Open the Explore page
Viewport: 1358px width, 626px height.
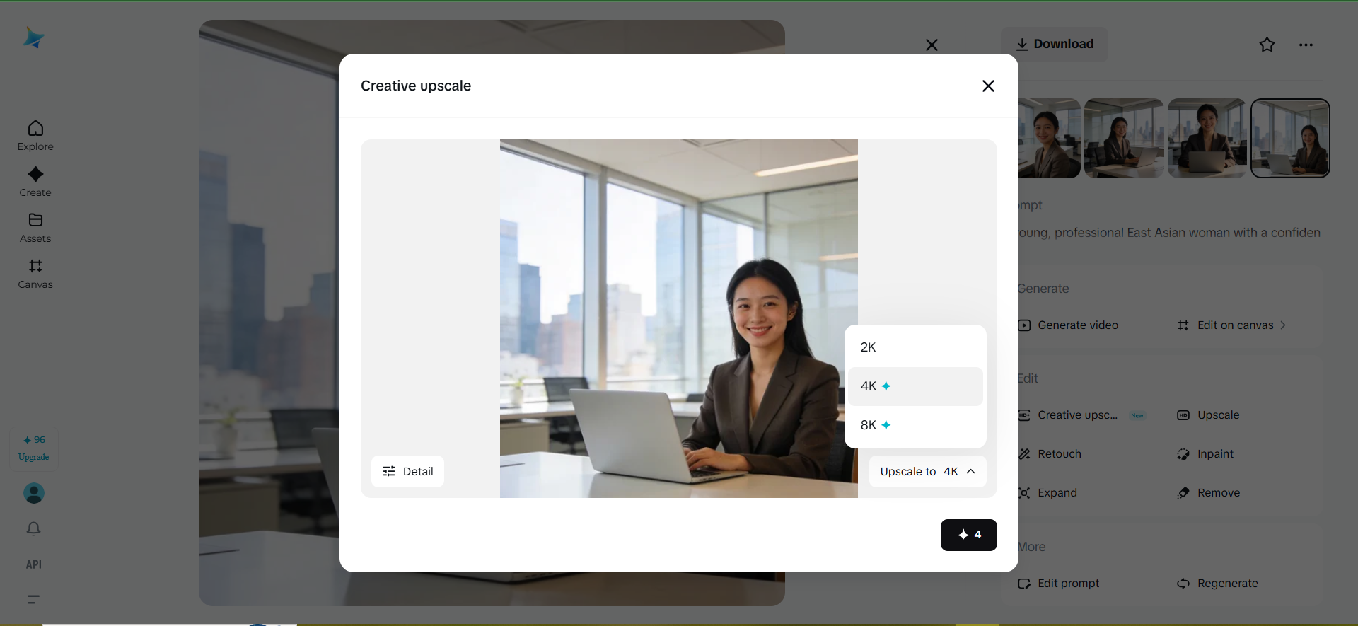click(35, 136)
